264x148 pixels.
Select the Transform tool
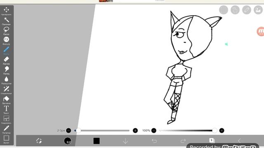(x=7, y=11)
